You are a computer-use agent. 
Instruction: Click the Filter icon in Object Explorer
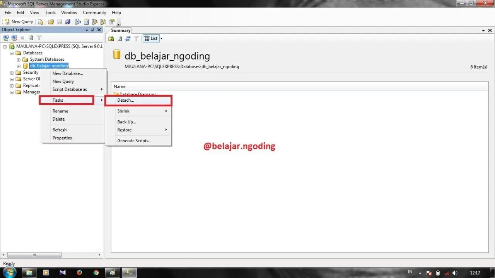click(39, 38)
